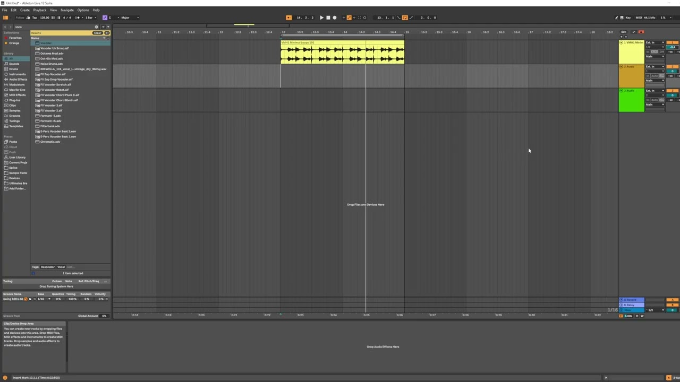
Task: Open the Edit menu
Action: click(x=13, y=10)
